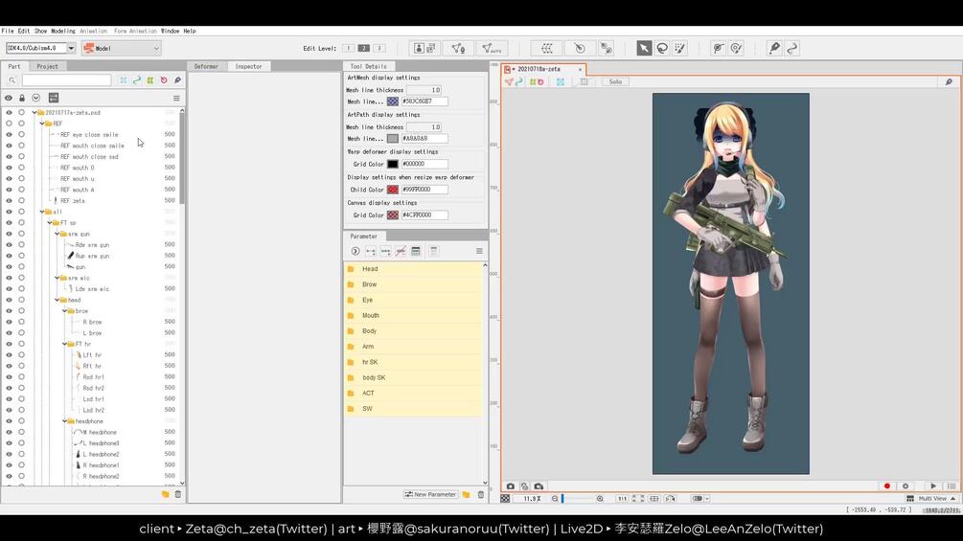963x541 pixels.
Task: Open the Window menu
Action: pyautogui.click(x=171, y=31)
